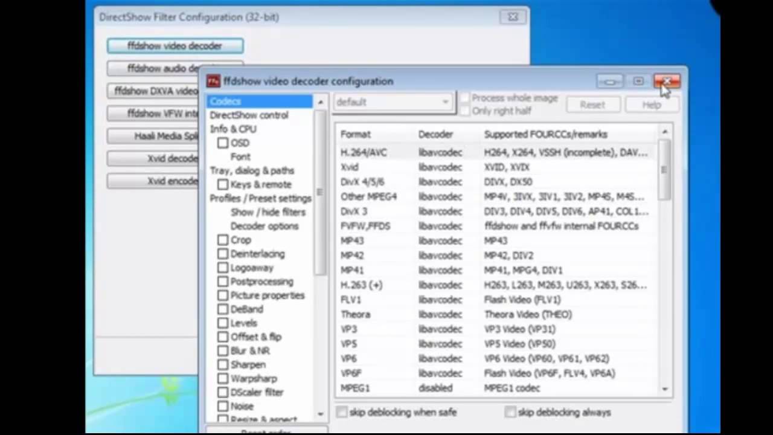This screenshot has width=773, height=435.
Task: Enable the Picture properties checkbox
Action: tap(223, 295)
